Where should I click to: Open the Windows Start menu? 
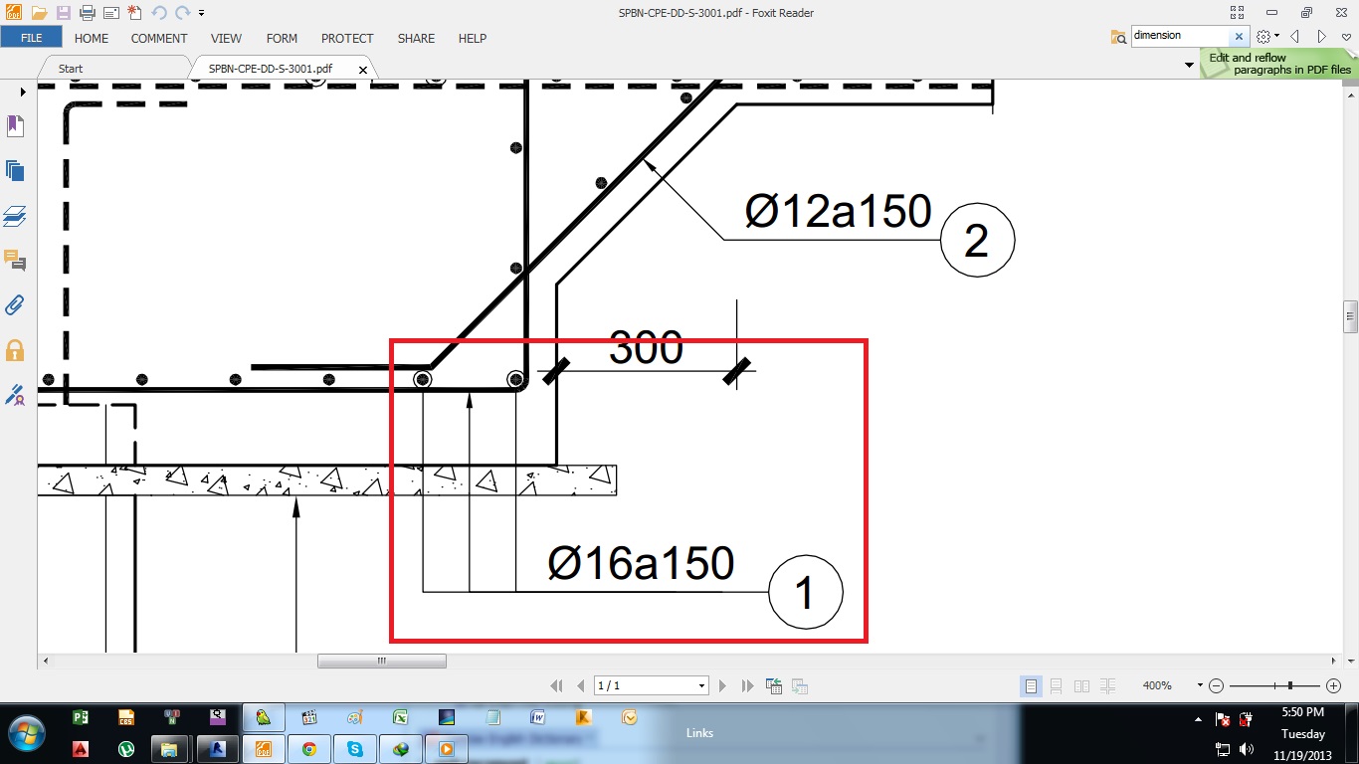point(26,732)
